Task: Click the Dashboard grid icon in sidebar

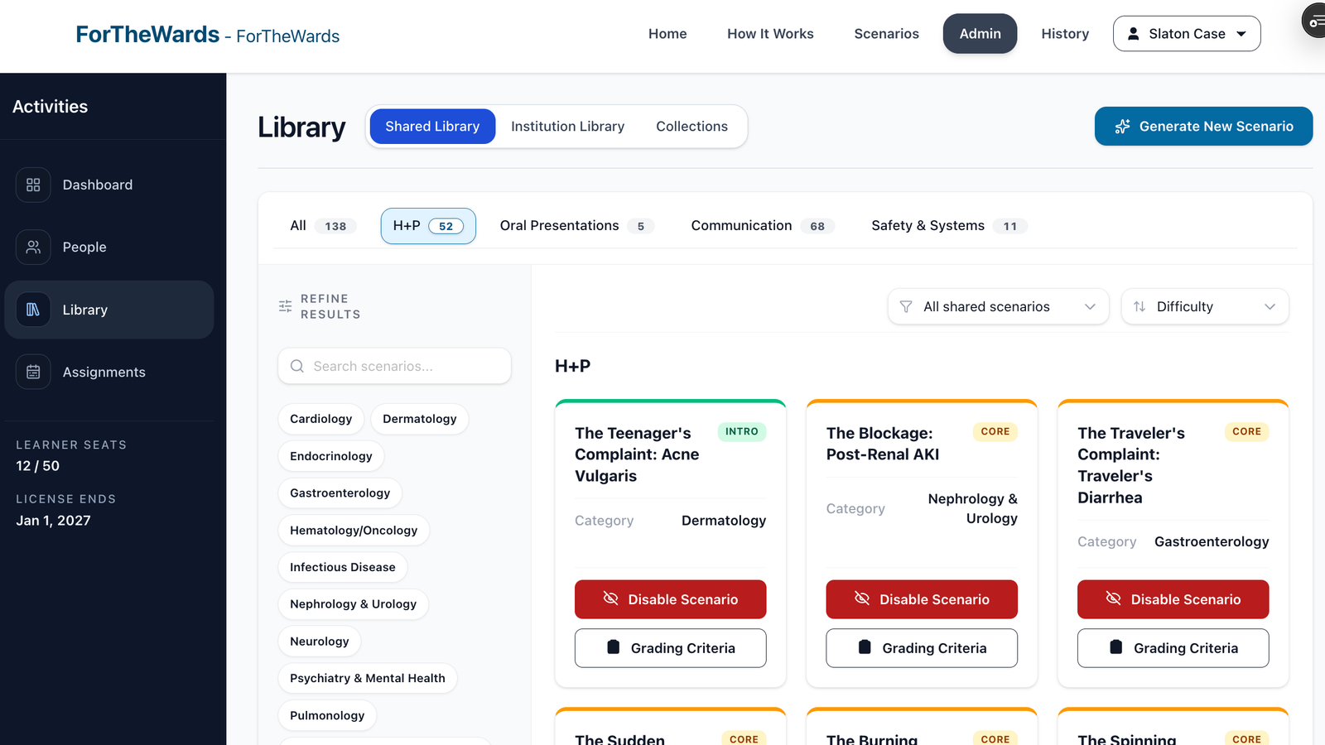Action: [33, 185]
